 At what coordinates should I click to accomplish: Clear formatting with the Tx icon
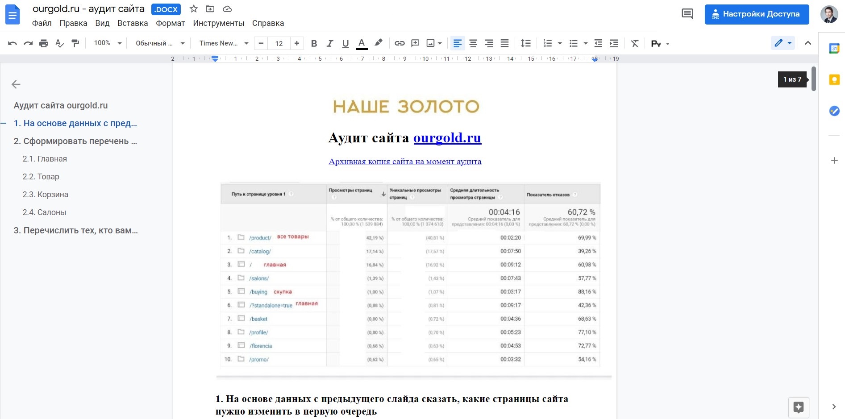click(x=634, y=43)
